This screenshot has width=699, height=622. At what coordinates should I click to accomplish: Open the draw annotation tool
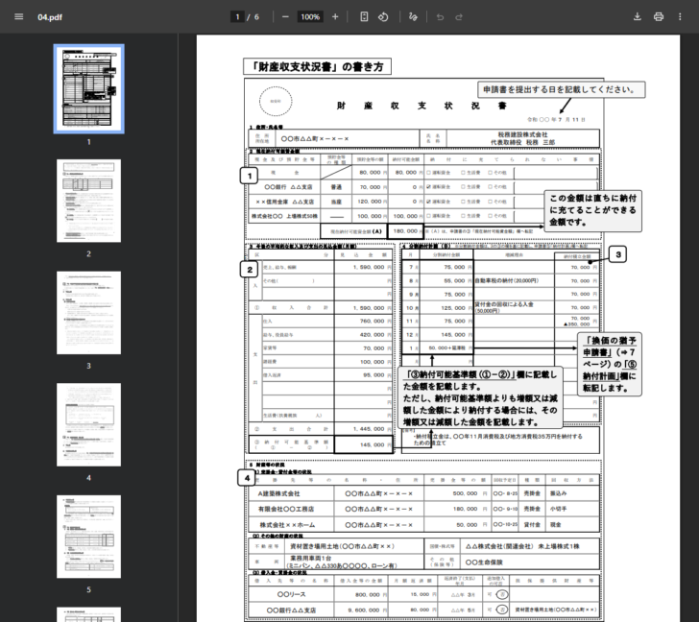[413, 17]
